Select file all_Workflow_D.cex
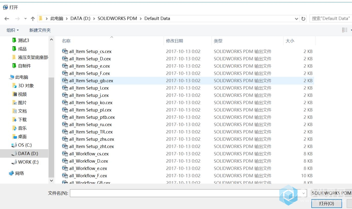This screenshot has width=352, height=209. point(88,161)
